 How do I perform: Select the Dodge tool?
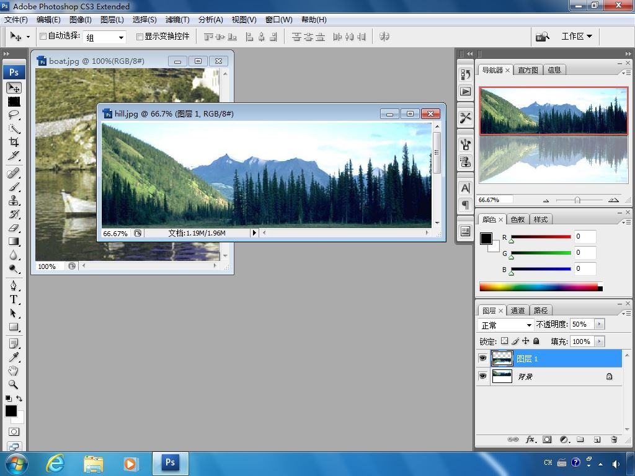coord(14,269)
